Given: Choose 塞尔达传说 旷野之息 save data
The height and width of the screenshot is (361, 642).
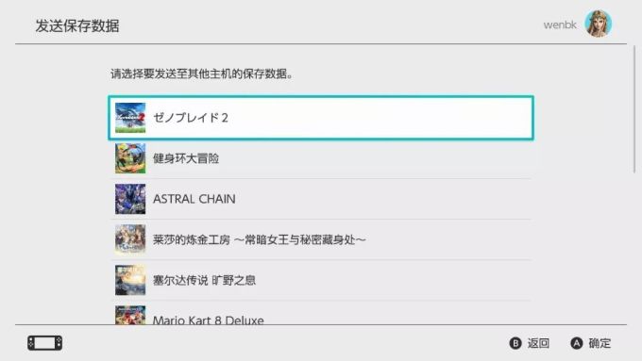Looking at the screenshot, I should coord(321,280).
